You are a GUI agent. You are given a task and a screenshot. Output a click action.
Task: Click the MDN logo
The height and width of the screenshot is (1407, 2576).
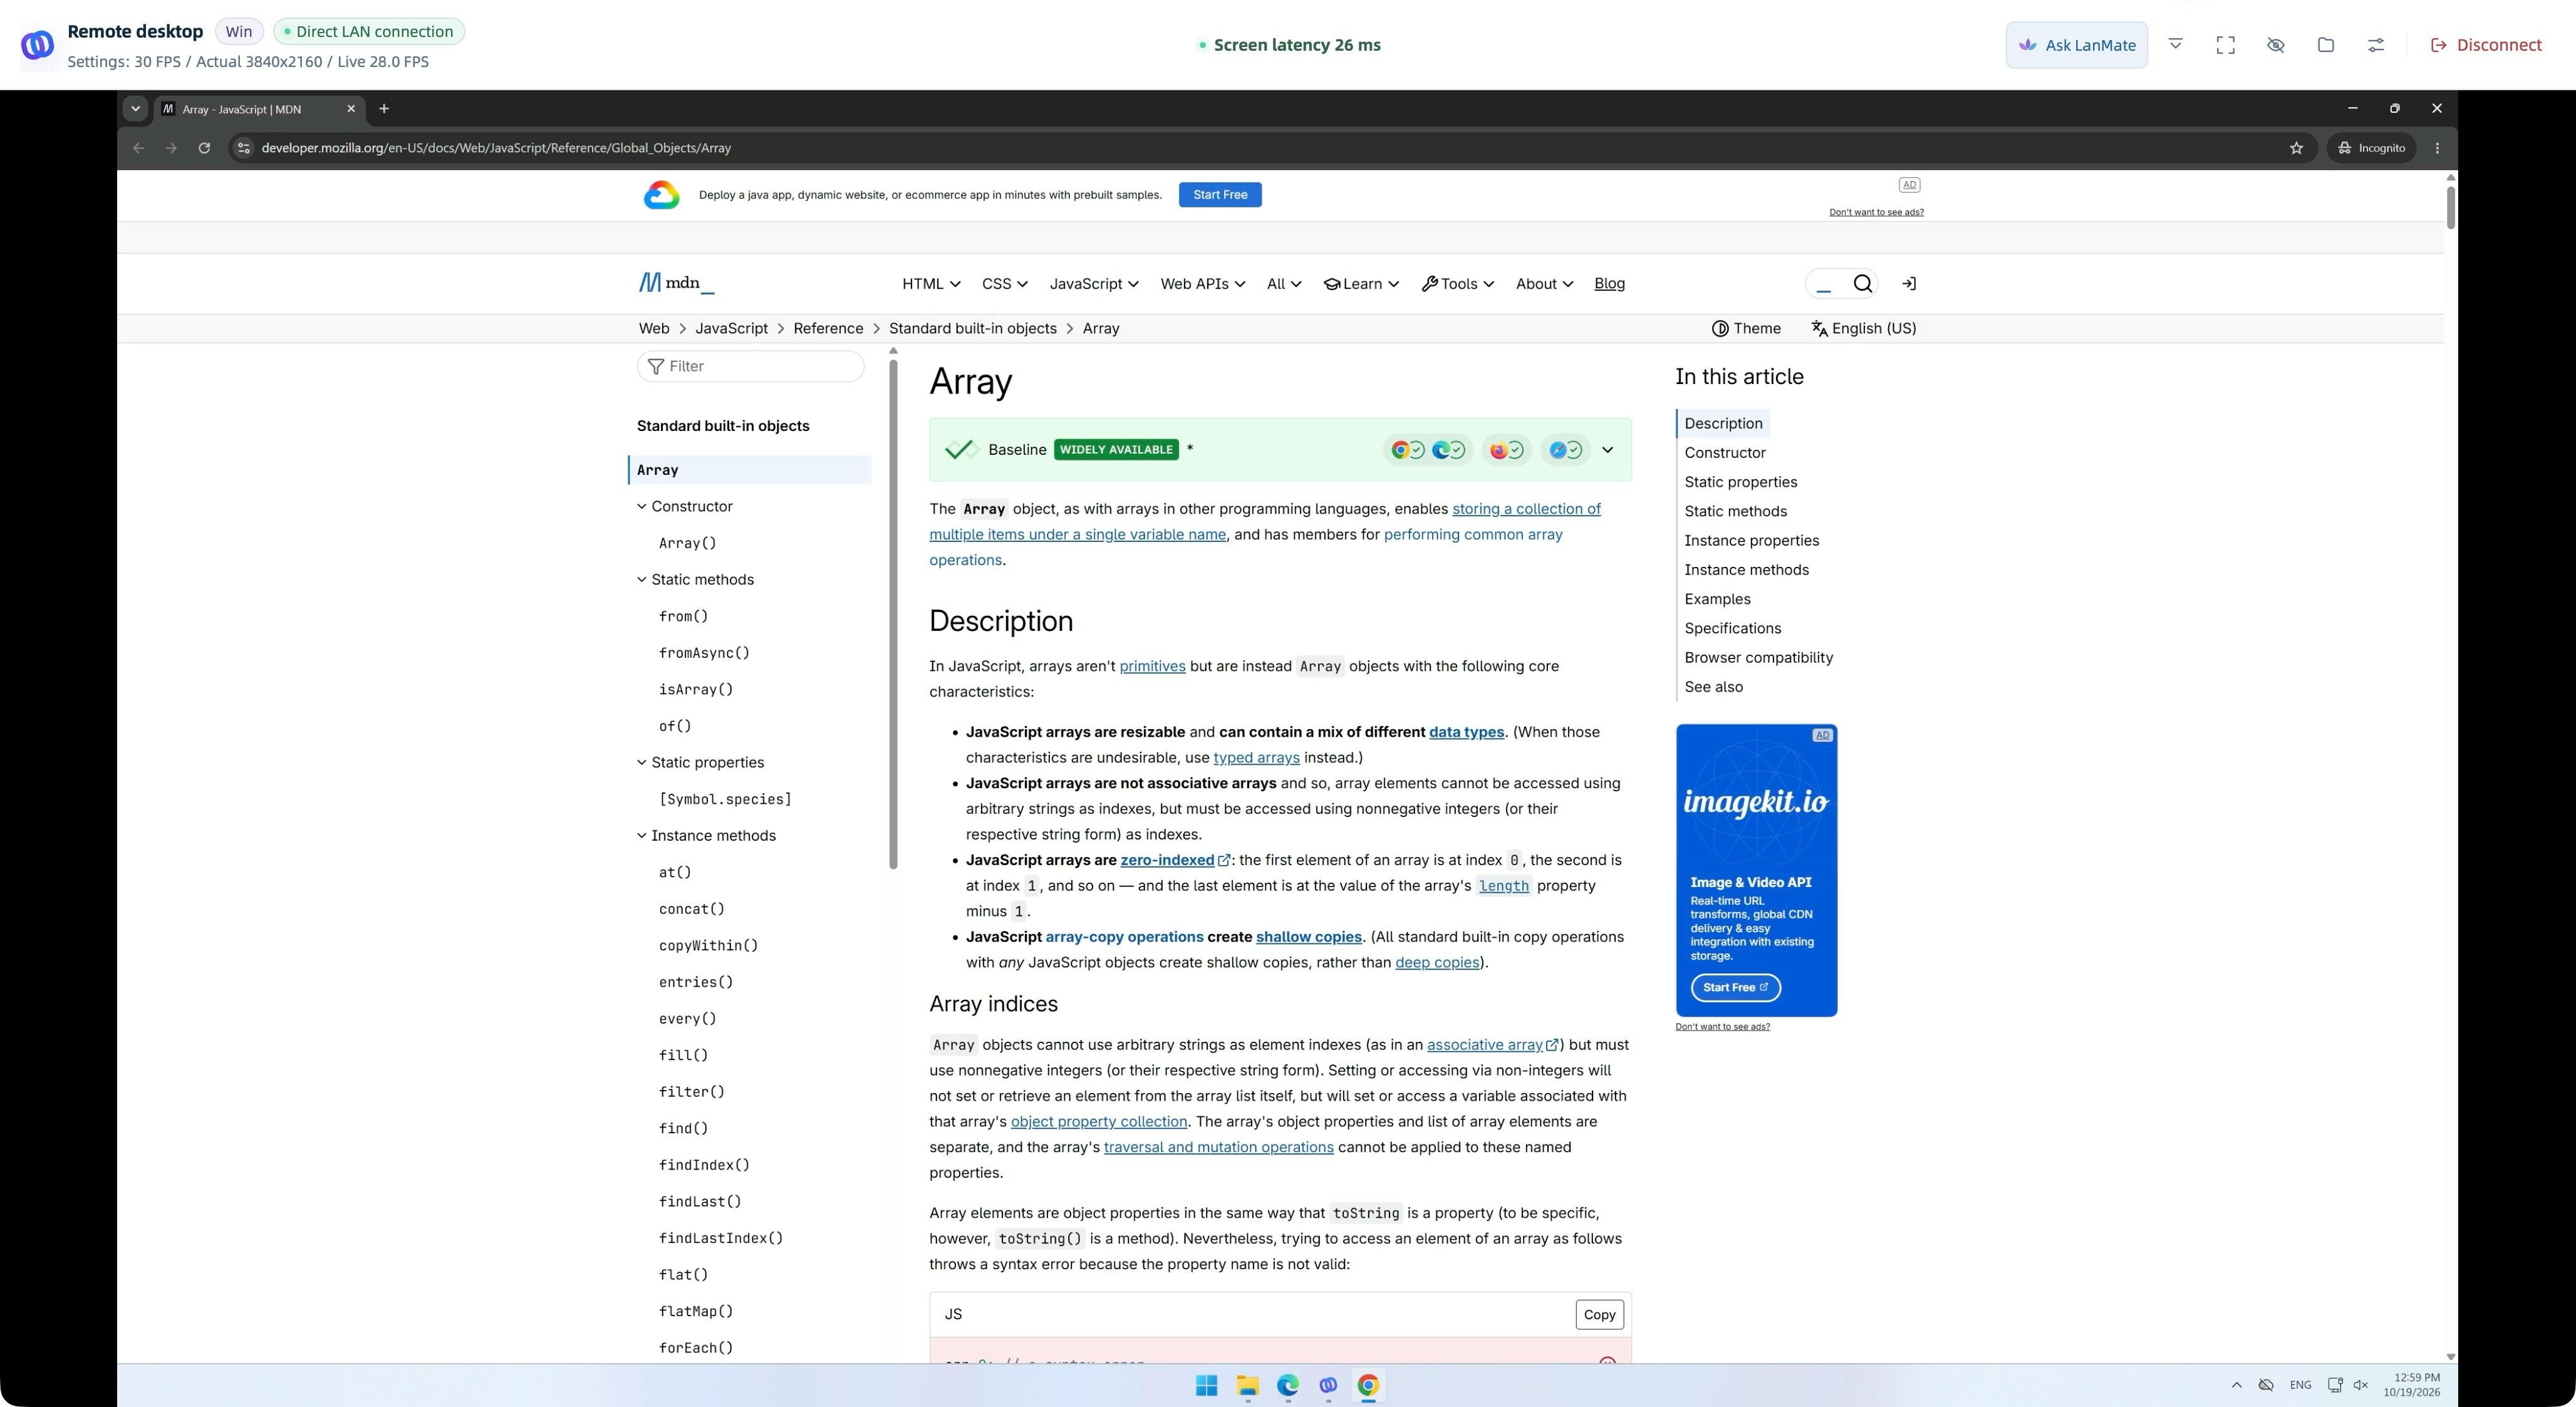click(677, 284)
